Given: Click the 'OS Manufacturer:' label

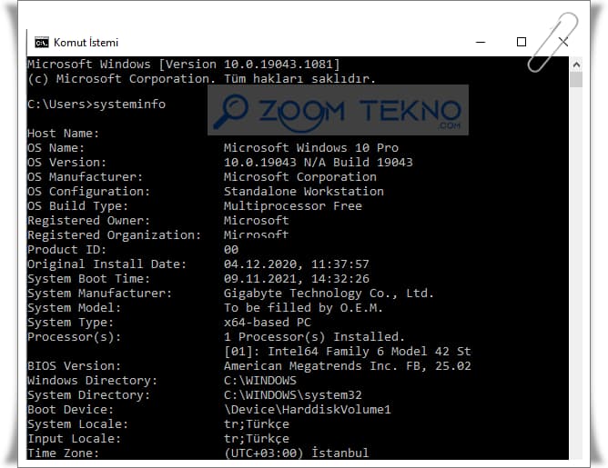Looking at the screenshot, I should click(85, 177).
